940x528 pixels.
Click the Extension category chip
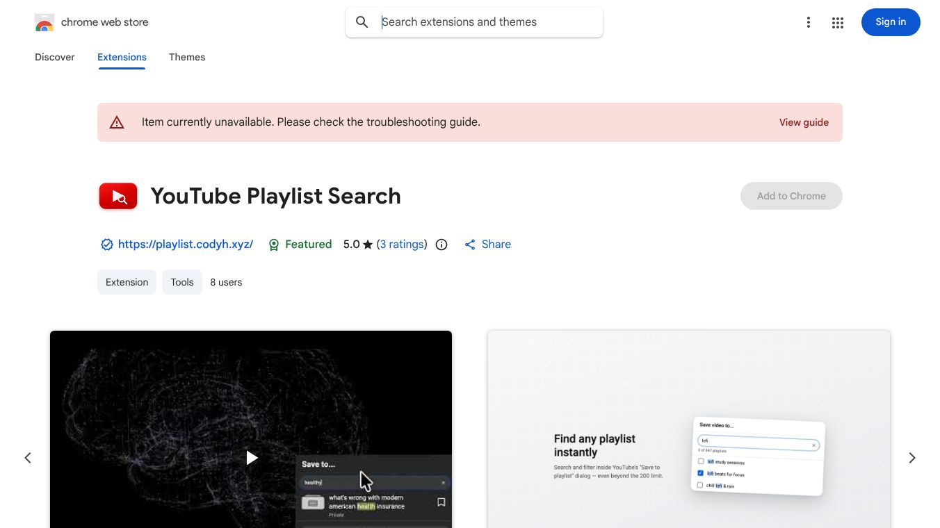click(x=127, y=282)
